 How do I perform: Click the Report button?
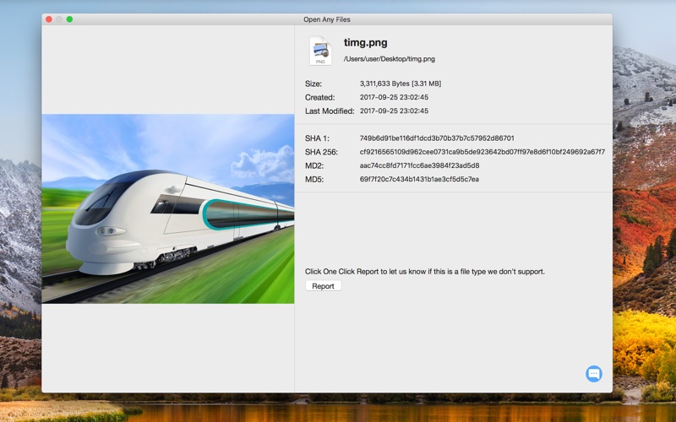tap(323, 286)
